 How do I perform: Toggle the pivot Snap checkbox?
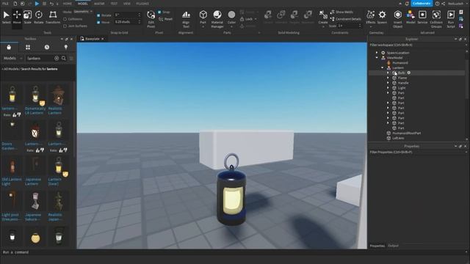tap(159, 12)
